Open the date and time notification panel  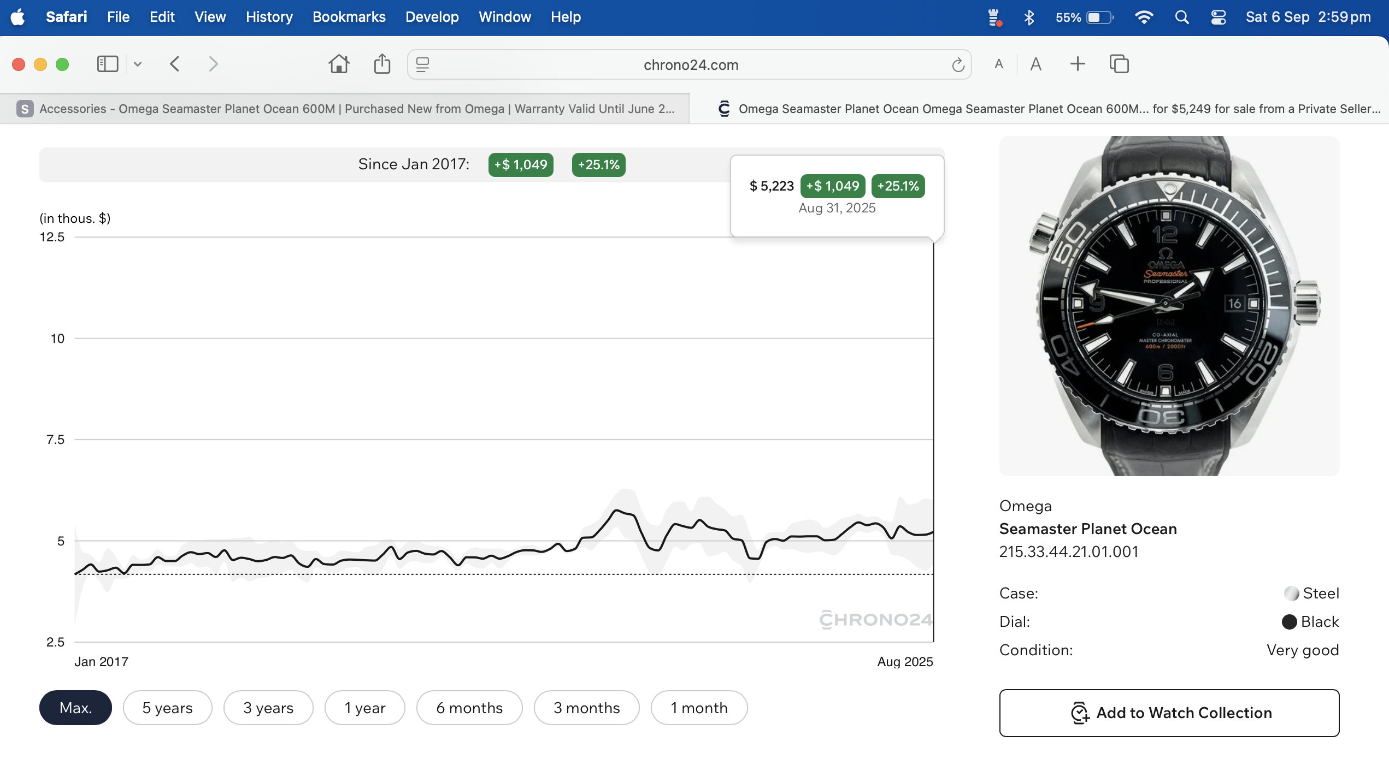pos(1308,17)
